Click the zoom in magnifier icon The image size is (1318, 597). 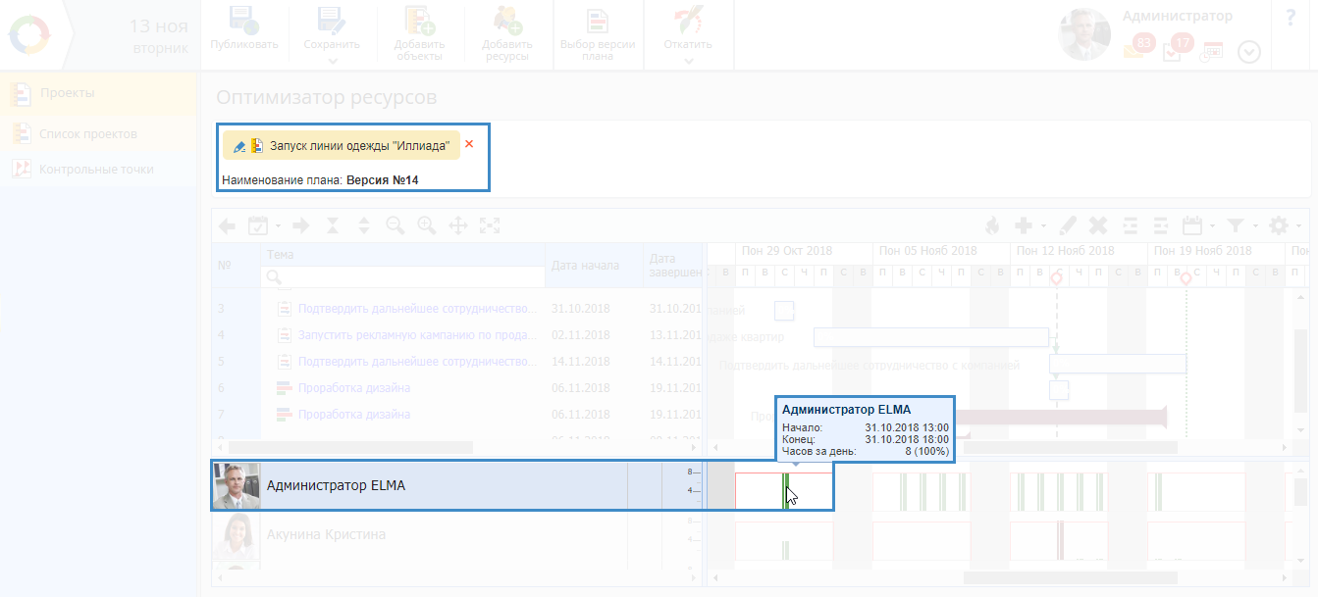coord(426,225)
